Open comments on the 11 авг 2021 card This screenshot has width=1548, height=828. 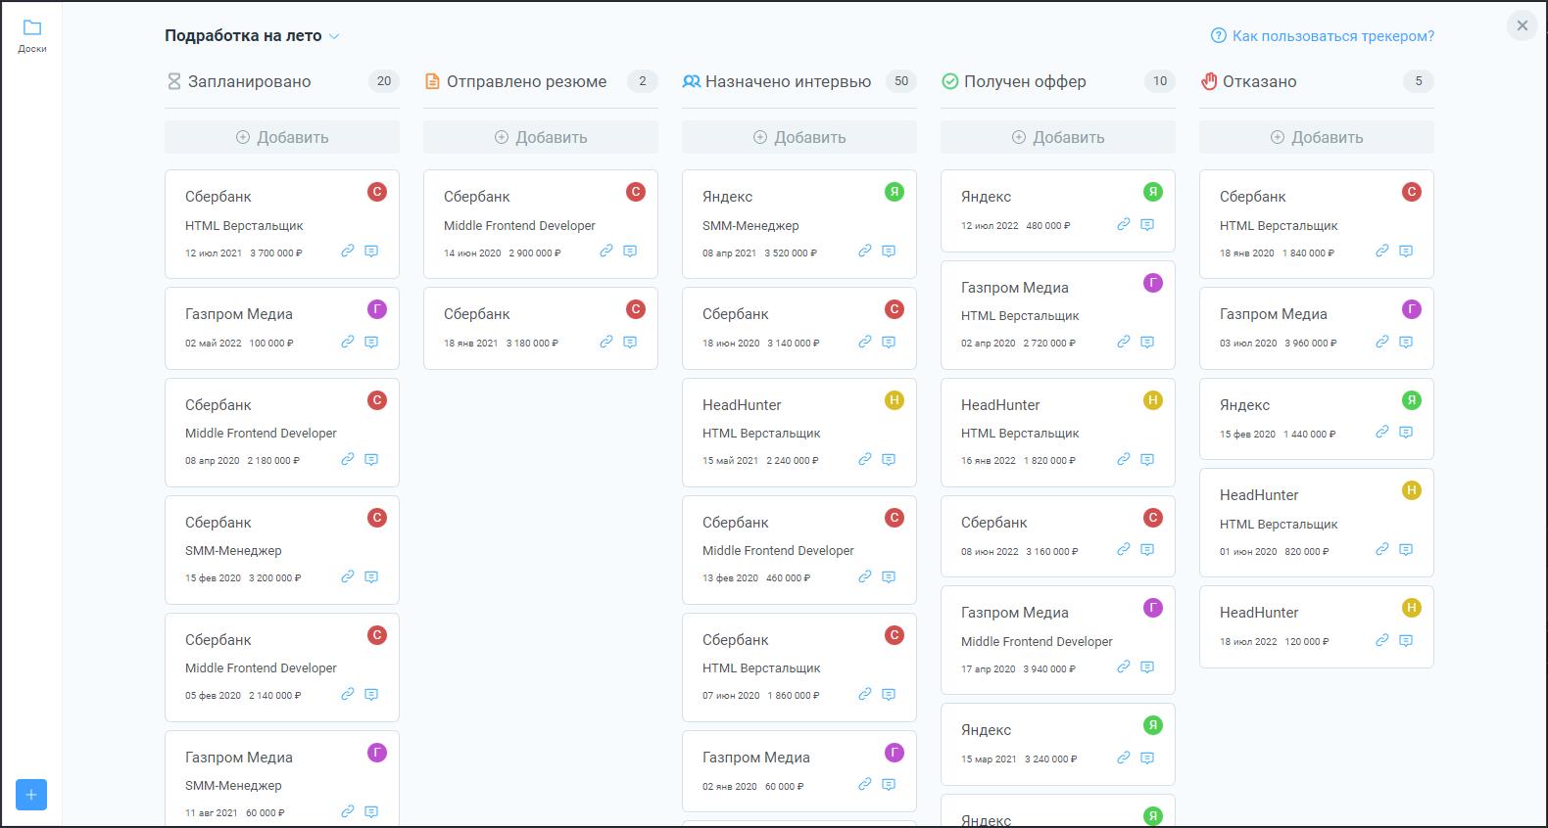coord(371,811)
